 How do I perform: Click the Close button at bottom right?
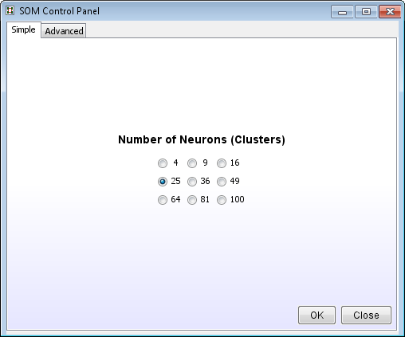click(366, 315)
